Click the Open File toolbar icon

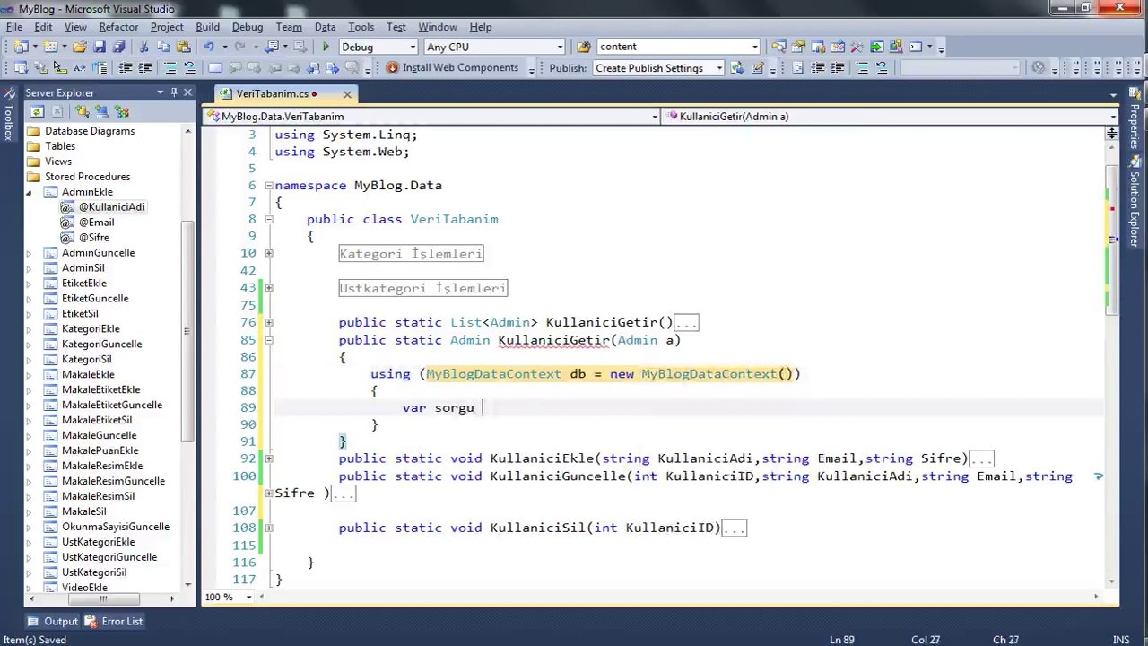pos(80,47)
